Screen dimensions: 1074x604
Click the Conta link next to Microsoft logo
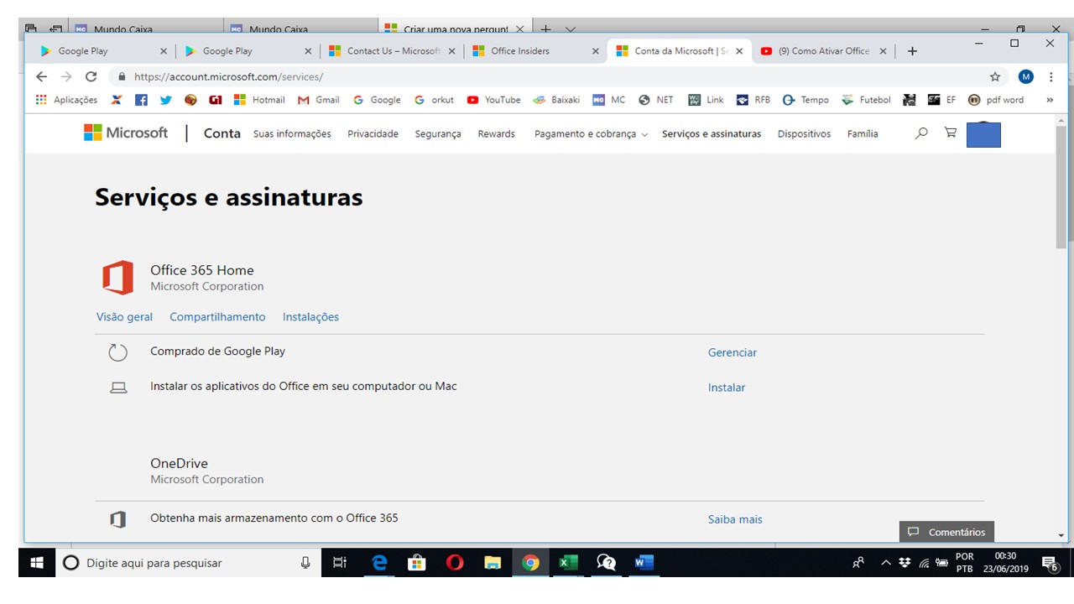click(x=222, y=133)
